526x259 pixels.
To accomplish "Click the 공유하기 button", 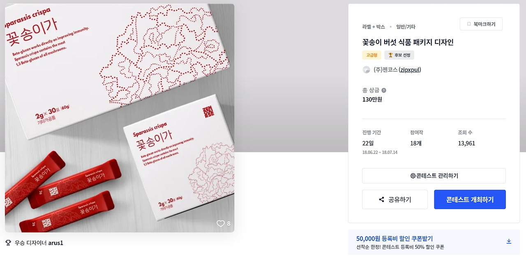I will 395,199.
